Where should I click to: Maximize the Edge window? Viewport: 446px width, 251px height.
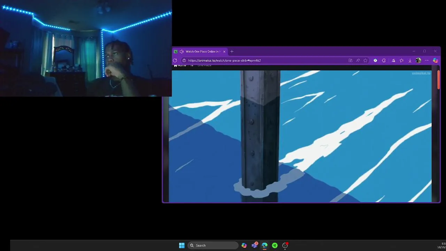[424, 51]
